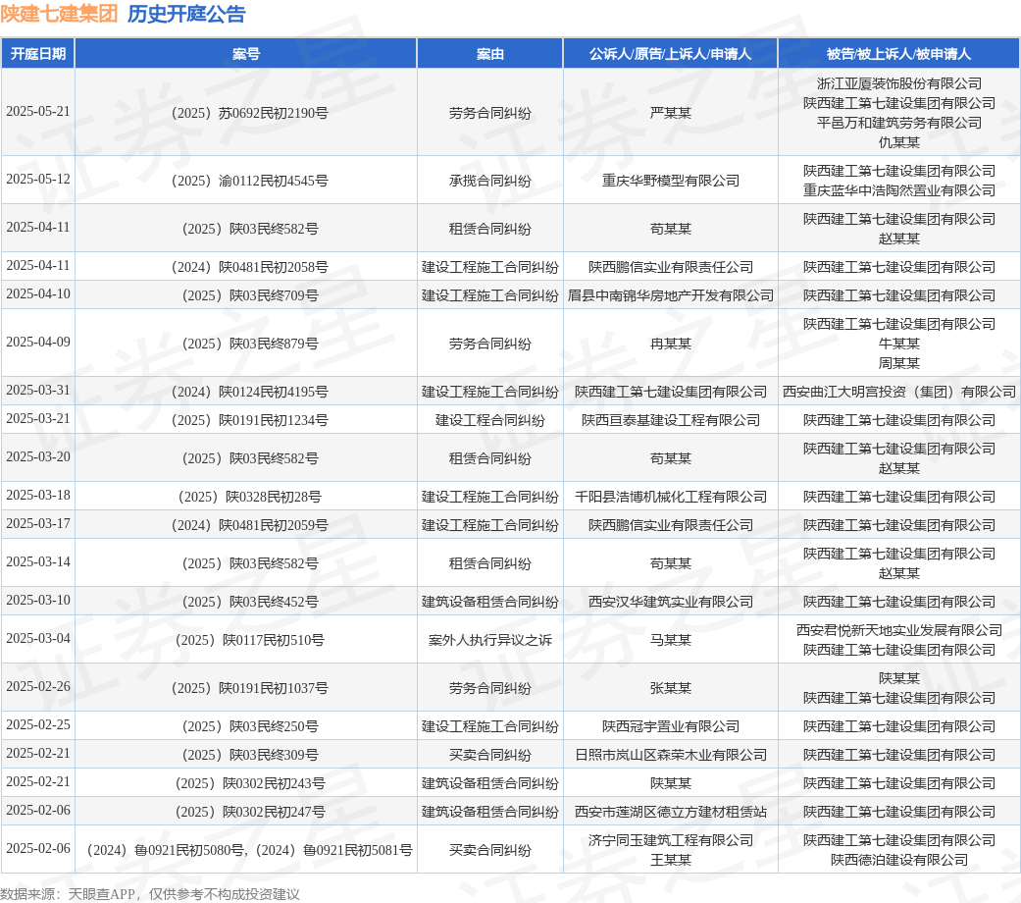This screenshot has width=1021, height=903.
Task: Click defendant 陕西德泊建设有限公司
Action: pos(898,860)
